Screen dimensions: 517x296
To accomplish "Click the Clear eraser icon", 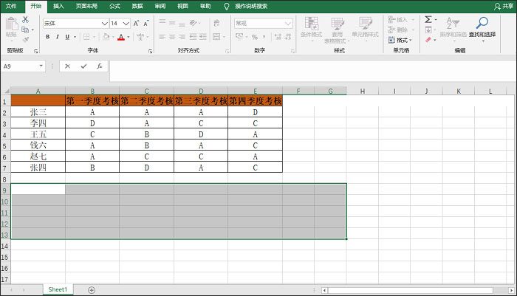I will click(x=428, y=40).
